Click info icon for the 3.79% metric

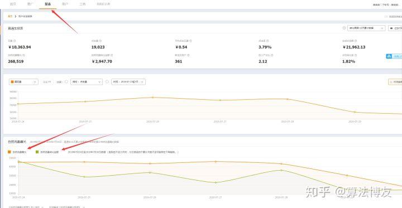click(267, 41)
